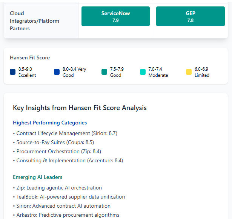The width and height of the screenshot is (232, 219).
Task: Select the Consulting & Implementation Accenture entry
Action: pos(69,160)
